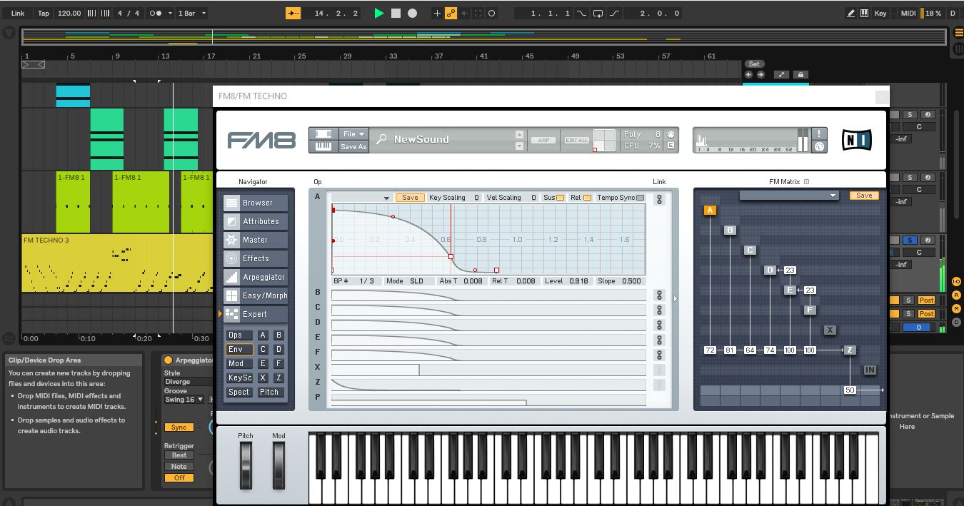This screenshot has height=506, width=964.
Task: Open the Arpeggiator page in FM8
Action: pyautogui.click(x=255, y=276)
